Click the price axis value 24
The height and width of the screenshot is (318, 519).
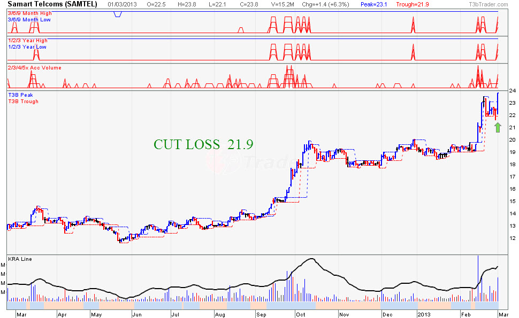pyautogui.click(x=513, y=90)
